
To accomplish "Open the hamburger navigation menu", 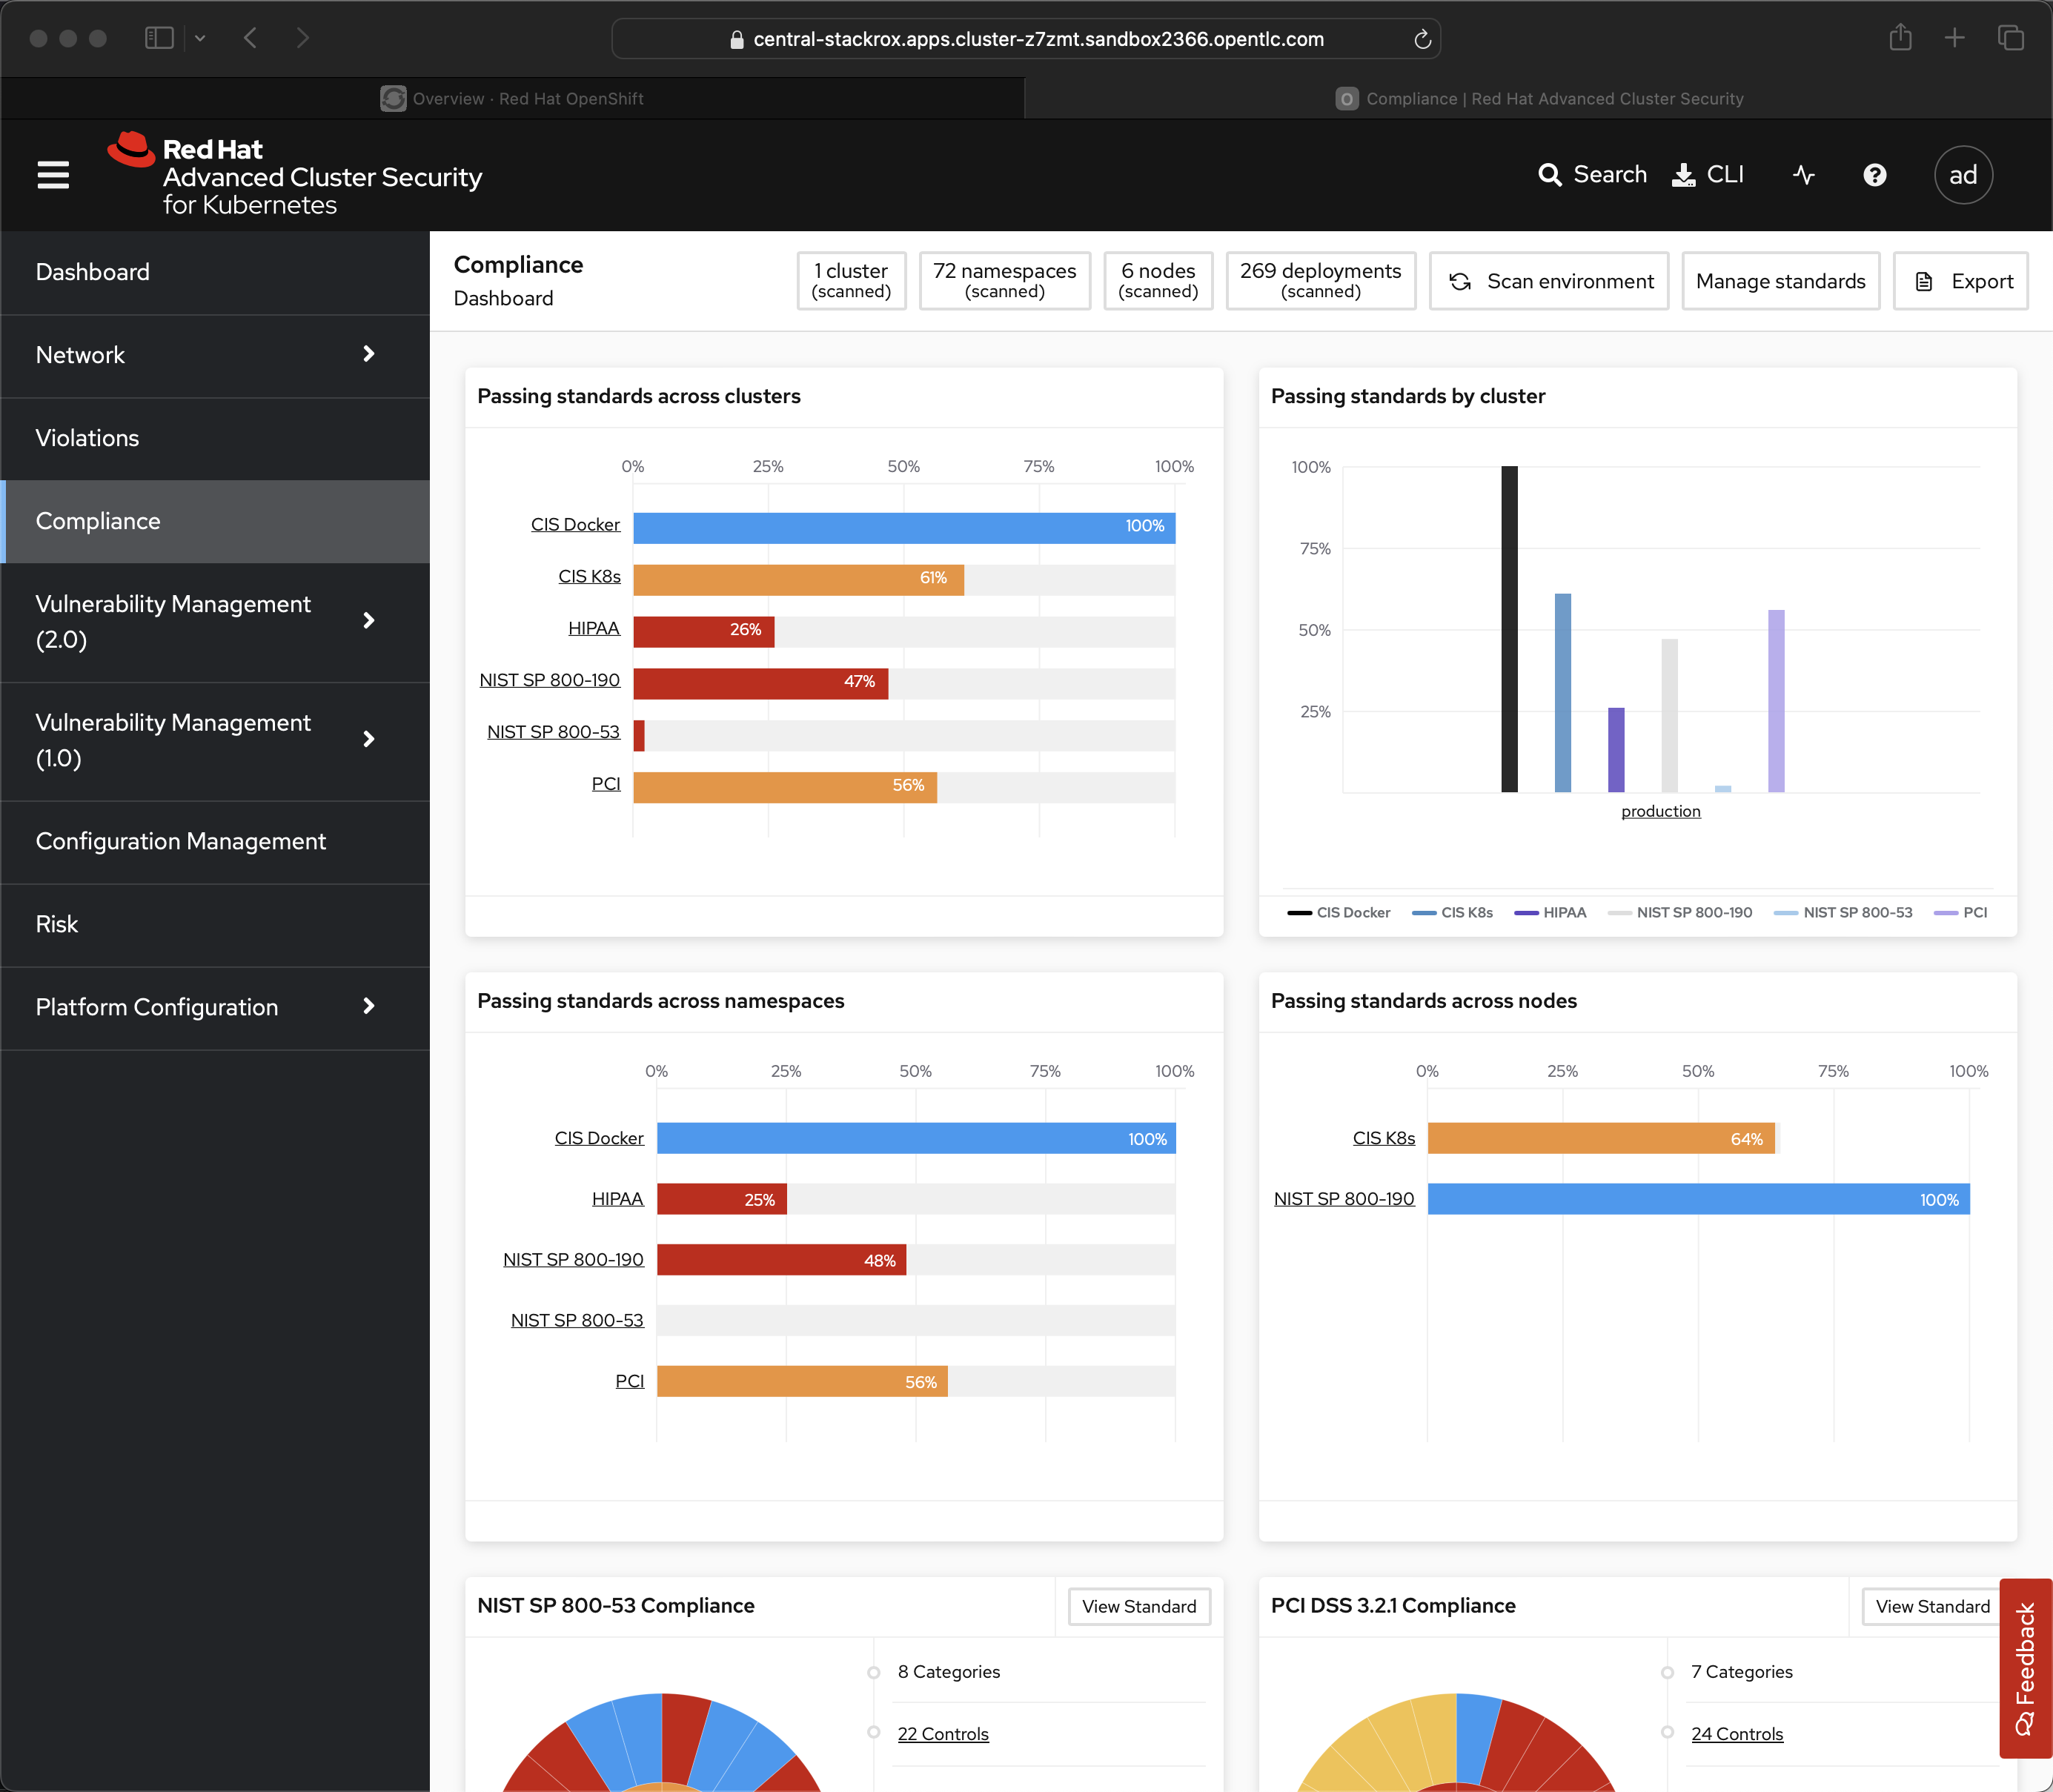I will [53, 175].
